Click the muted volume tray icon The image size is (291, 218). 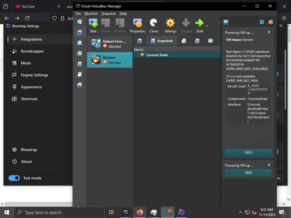pyautogui.click(x=254, y=212)
